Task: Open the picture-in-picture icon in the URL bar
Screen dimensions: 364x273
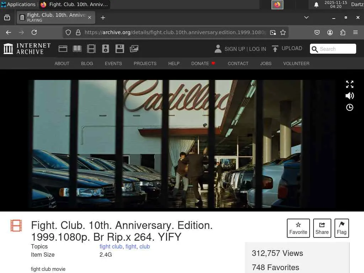Action: pos(273,32)
